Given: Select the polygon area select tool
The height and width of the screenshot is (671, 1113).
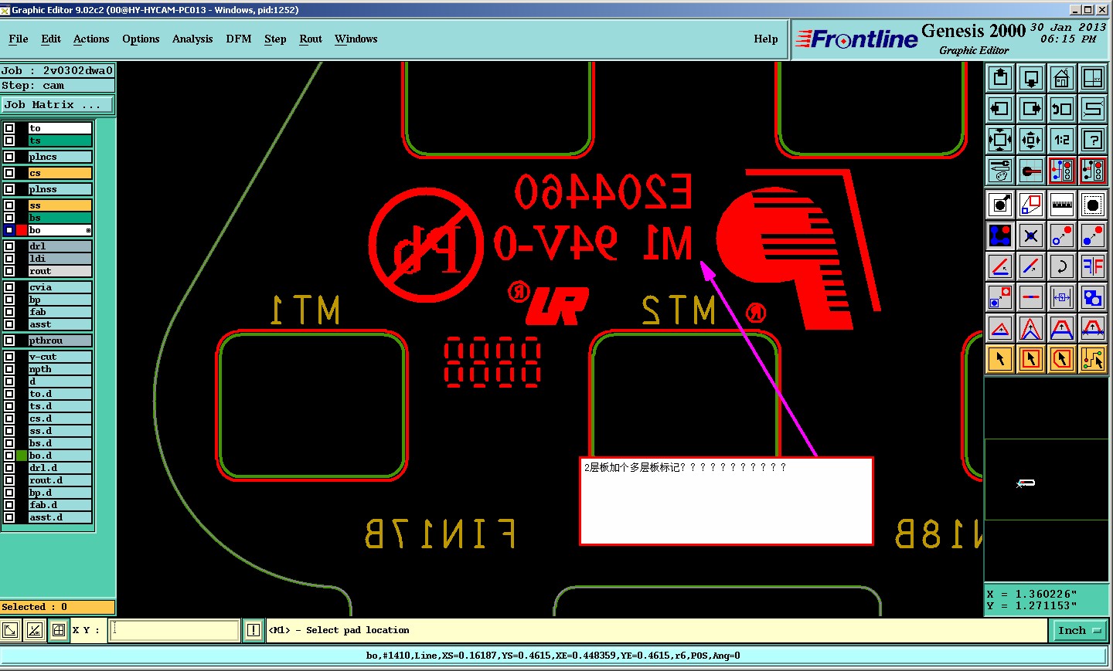Looking at the screenshot, I should (x=1062, y=359).
